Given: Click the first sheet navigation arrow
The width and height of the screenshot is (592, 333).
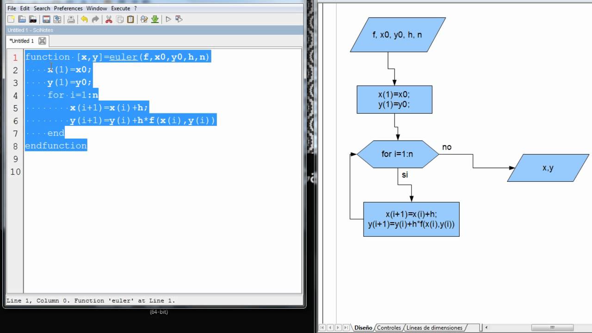Looking at the screenshot, I should point(323,327).
